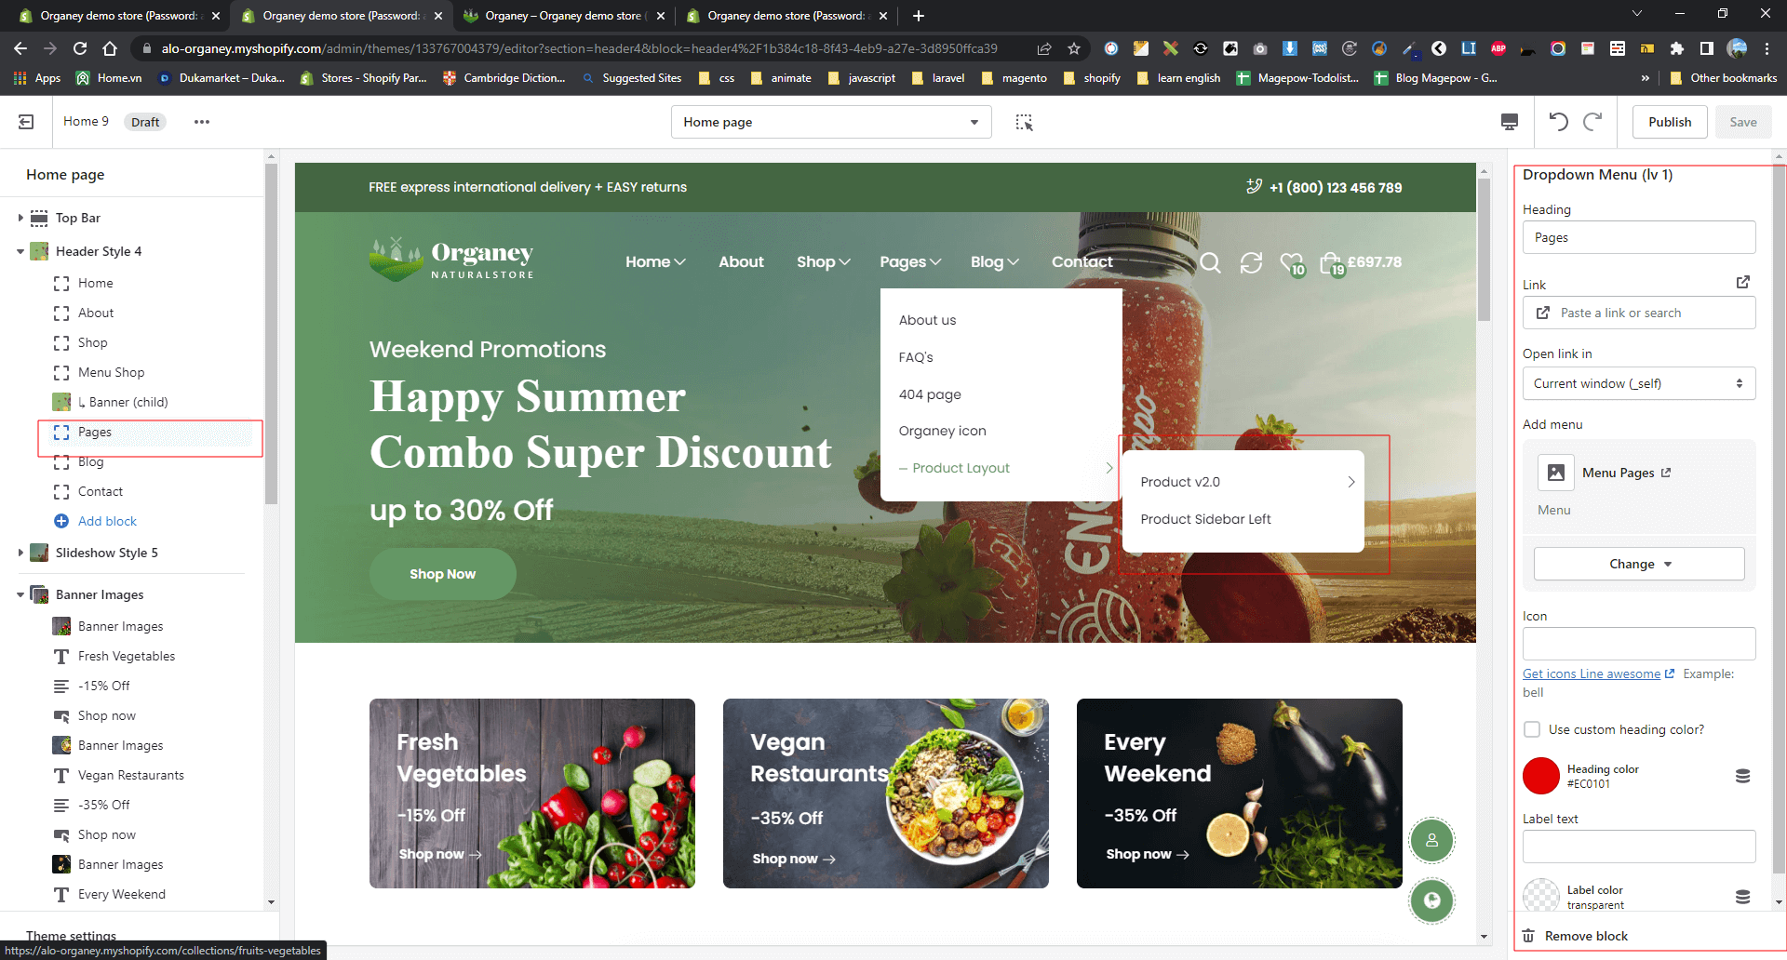The height and width of the screenshot is (960, 1787).
Task: Click the Publish button
Action: click(1670, 122)
